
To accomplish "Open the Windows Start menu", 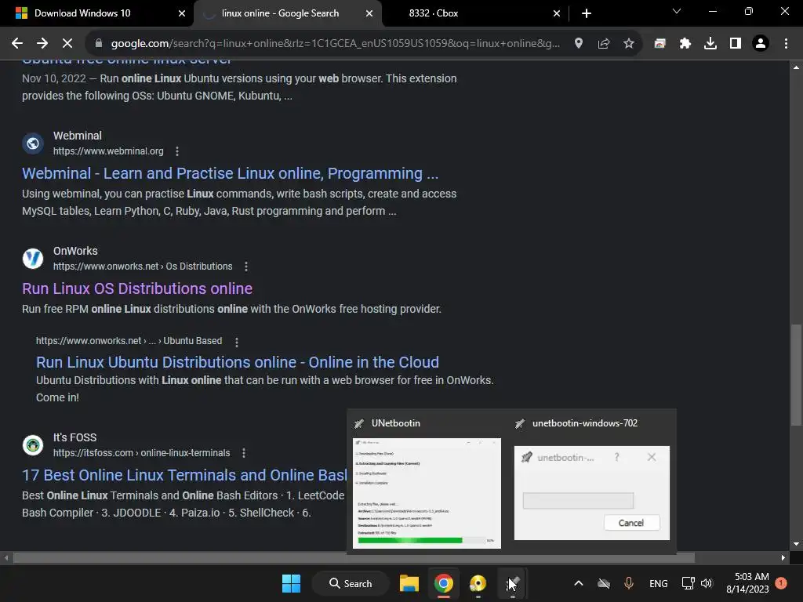I will [292, 583].
